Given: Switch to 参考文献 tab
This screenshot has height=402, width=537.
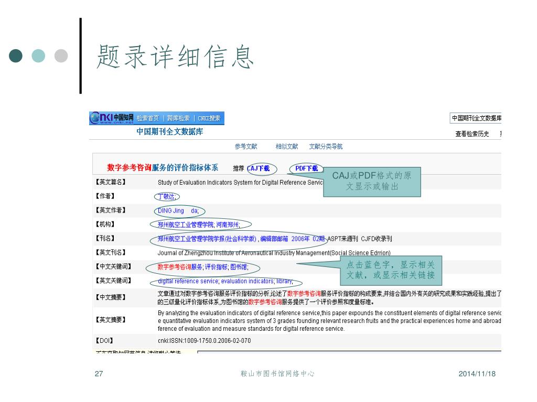Looking at the screenshot, I should 245,147.
